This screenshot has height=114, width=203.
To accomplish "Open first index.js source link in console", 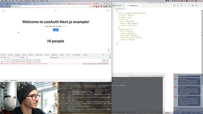I will [x=105, y=60].
